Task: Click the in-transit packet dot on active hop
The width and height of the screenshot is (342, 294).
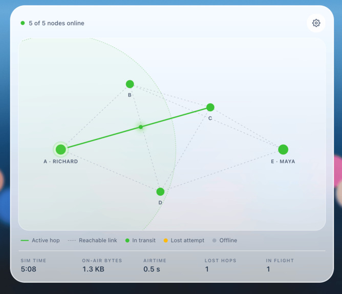Action: pyautogui.click(x=141, y=127)
